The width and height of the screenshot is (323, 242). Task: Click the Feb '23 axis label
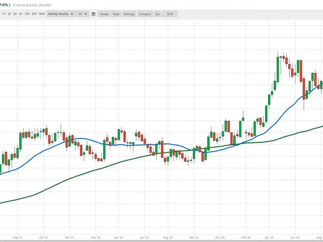point(246,238)
